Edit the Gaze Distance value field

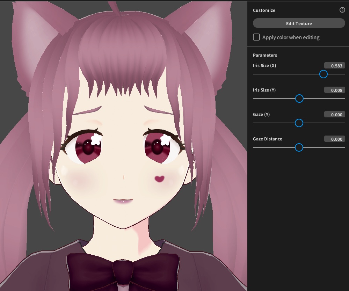(x=334, y=139)
